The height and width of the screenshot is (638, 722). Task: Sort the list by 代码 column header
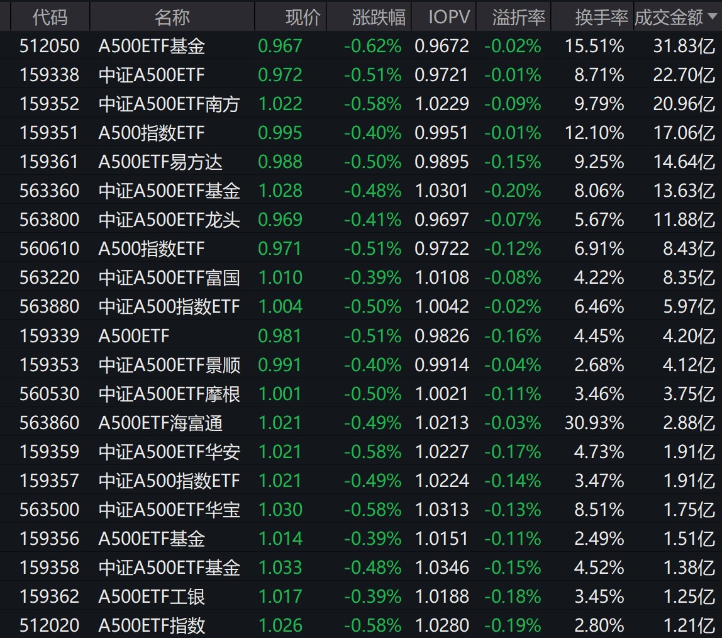(49, 17)
